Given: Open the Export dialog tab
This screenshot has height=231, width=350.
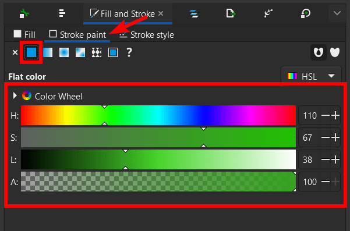Looking at the screenshot, I should [x=231, y=13].
